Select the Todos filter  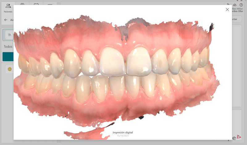coord(8,47)
